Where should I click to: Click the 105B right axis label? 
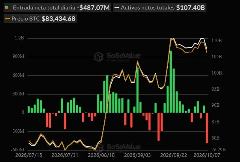[217, 57]
